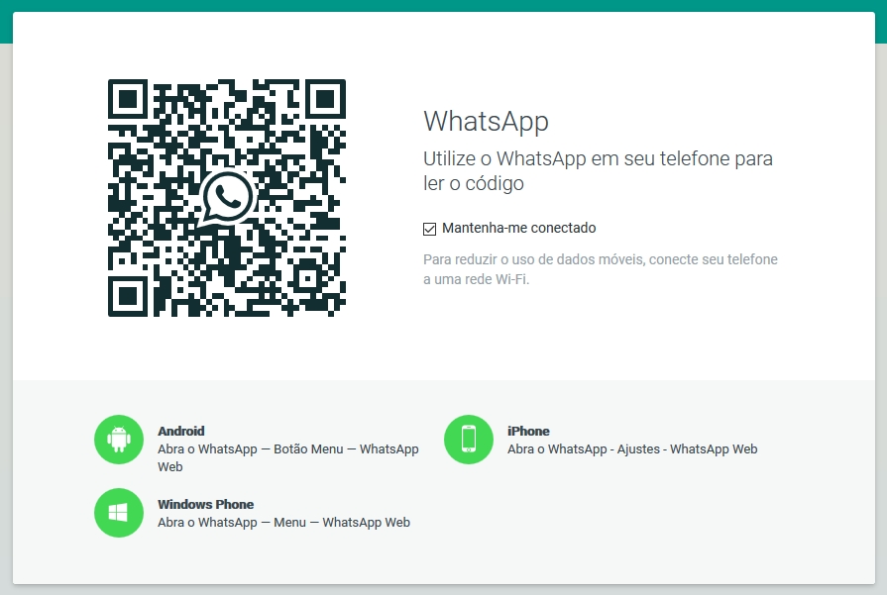Click the Android heading label
Viewport: 887px width, 595px height.
[181, 431]
